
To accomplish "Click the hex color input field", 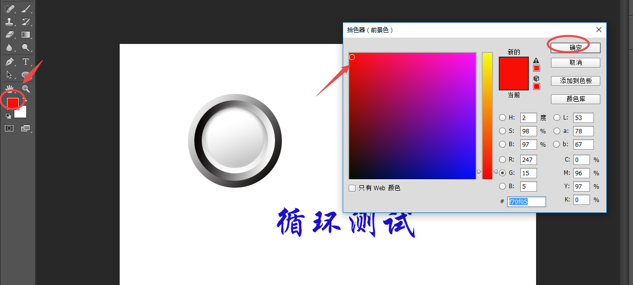I will [527, 202].
